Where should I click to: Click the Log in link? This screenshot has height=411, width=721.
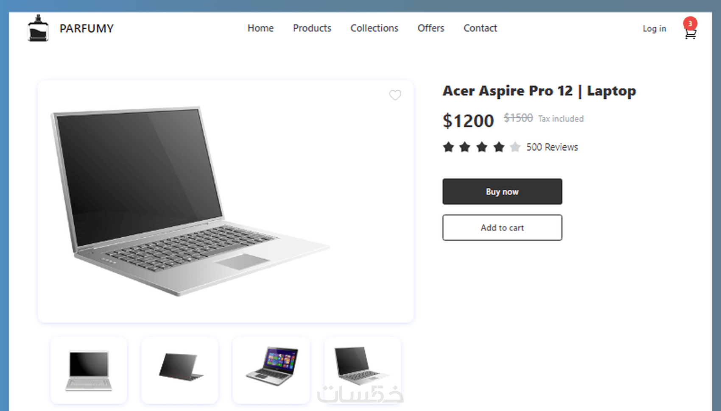[654, 28]
